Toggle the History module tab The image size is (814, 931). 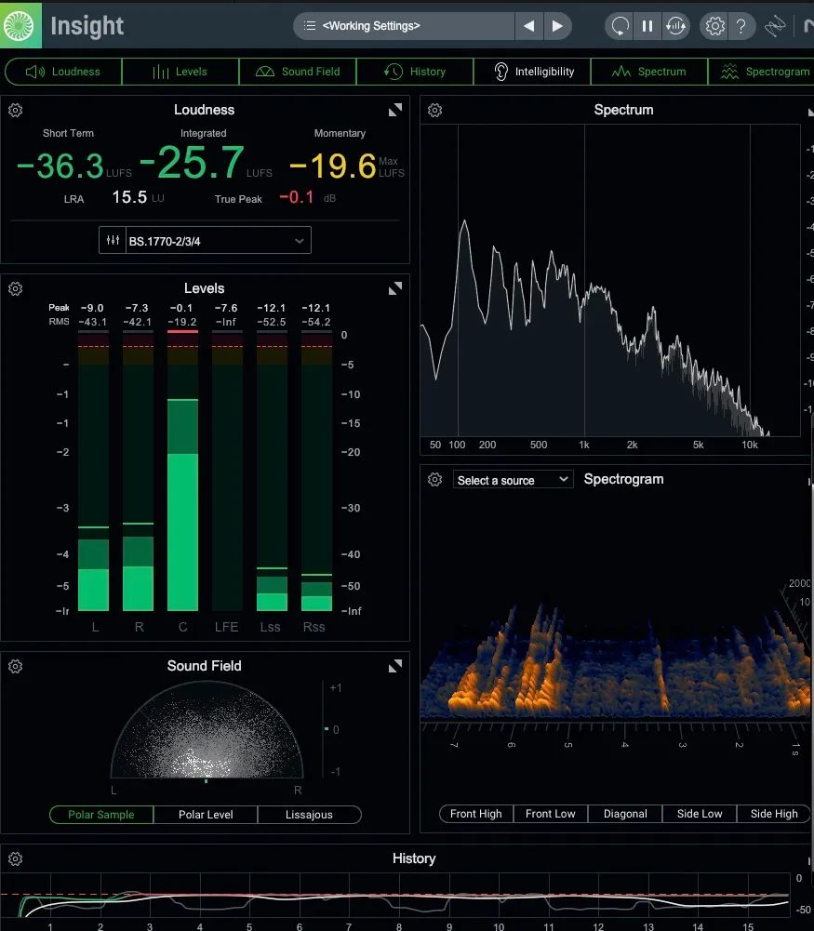(414, 72)
